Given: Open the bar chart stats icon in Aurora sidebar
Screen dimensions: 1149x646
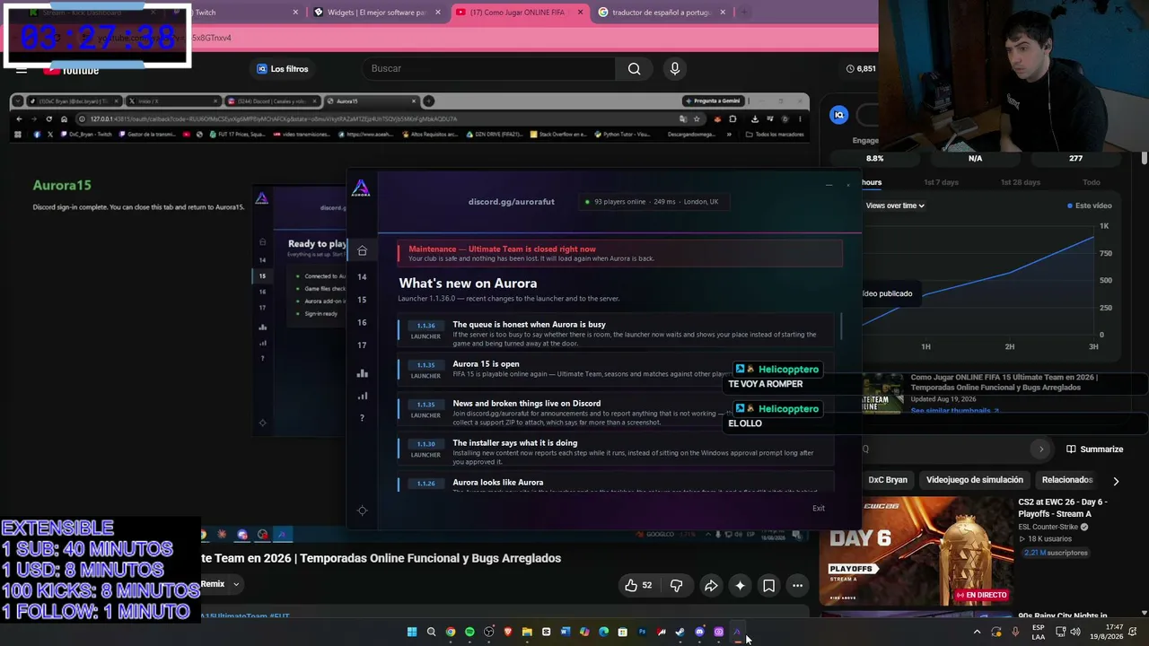Looking at the screenshot, I should tap(362, 373).
